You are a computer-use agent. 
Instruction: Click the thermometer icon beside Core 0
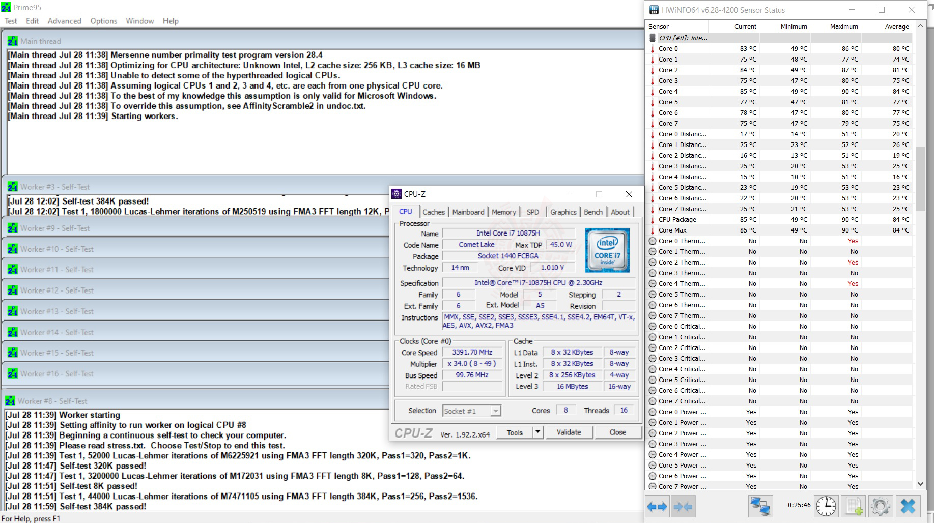tap(653, 49)
